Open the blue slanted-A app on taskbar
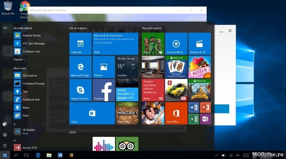Viewport: 286px width, 159px height. [60, 155]
